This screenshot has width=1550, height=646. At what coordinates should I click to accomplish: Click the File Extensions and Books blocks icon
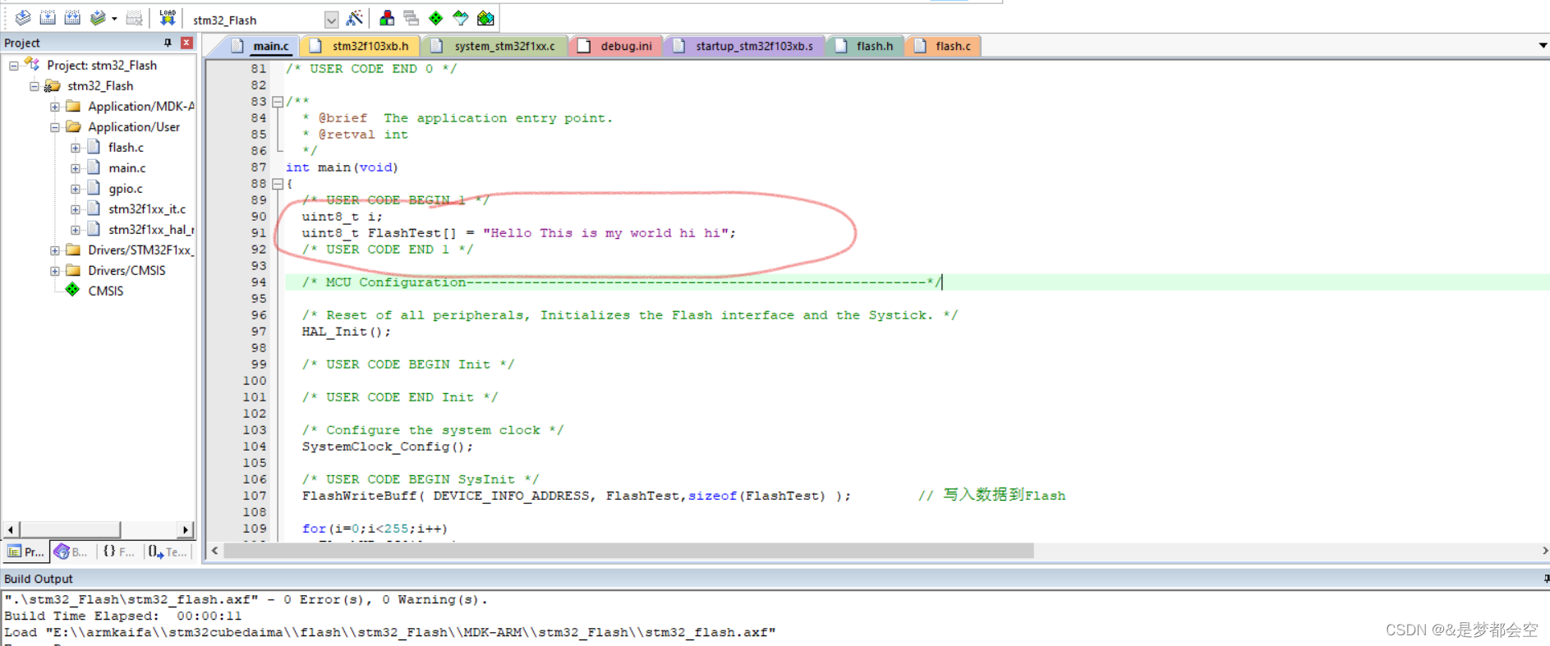point(387,18)
